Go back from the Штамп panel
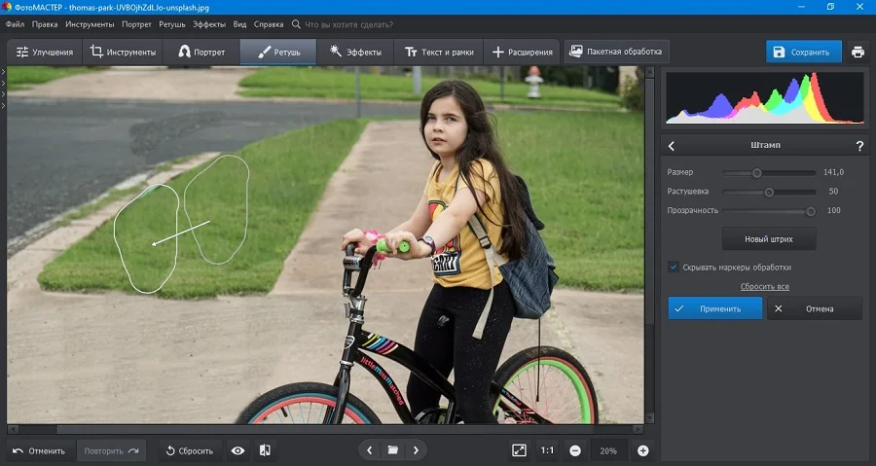 point(672,146)
